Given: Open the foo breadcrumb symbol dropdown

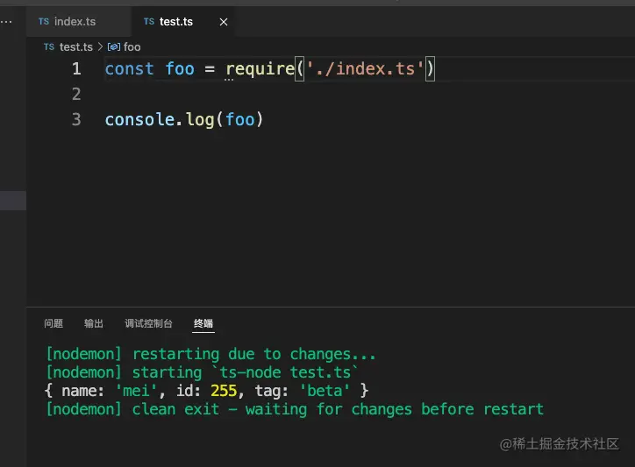Looking at the screenshot, I should 132,46.
